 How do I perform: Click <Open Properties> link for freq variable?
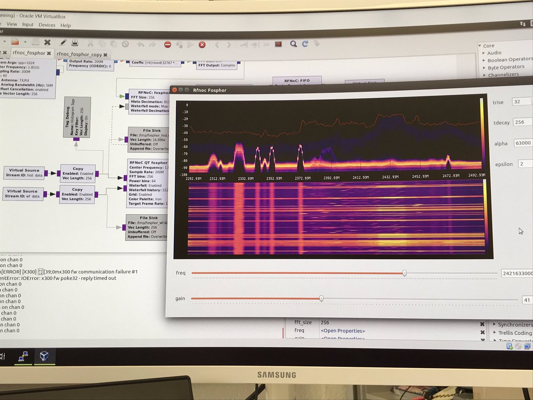click(x=343, y=331)
